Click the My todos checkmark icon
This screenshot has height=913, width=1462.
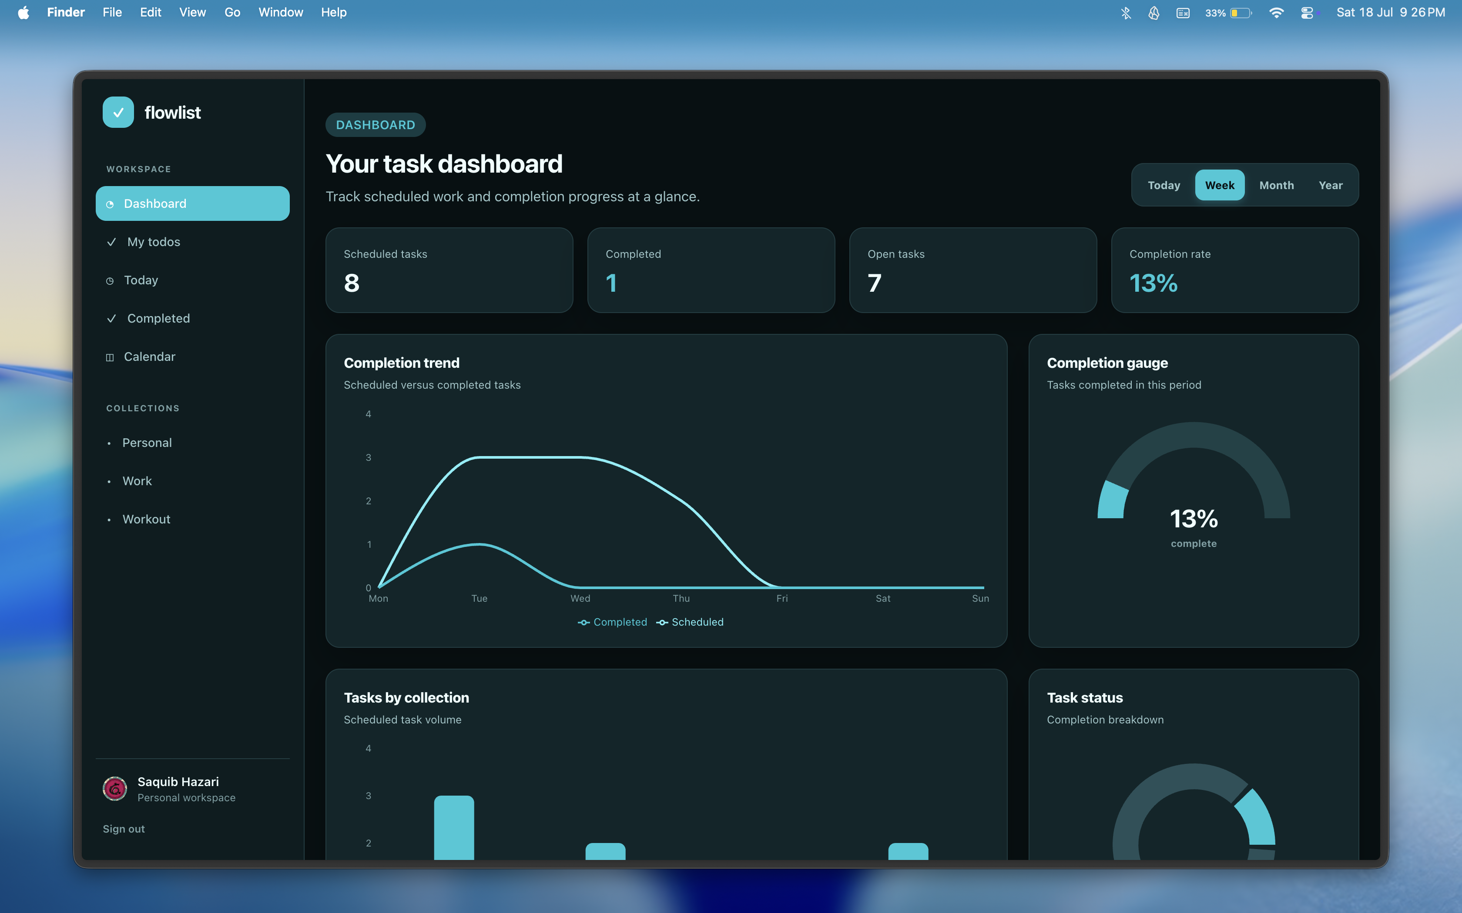(111, 242)
